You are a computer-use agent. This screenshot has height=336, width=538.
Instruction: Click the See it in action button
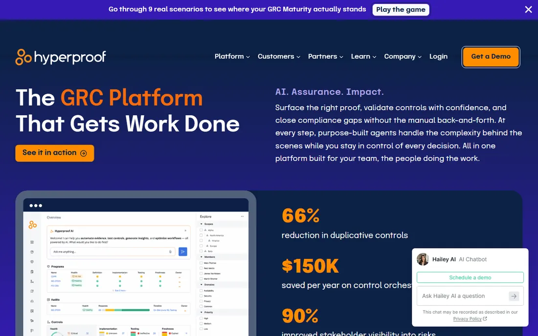tap(55, 153)
